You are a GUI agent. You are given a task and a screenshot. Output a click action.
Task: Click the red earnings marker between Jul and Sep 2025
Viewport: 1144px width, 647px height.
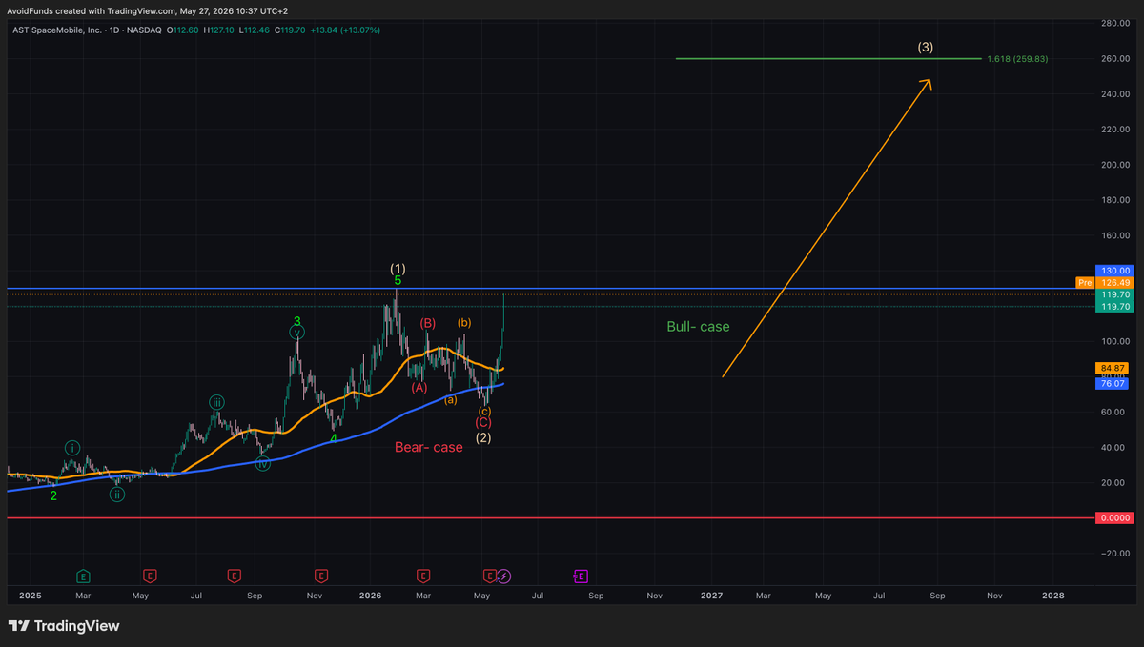pyautogui.click(x=234, y=576)
